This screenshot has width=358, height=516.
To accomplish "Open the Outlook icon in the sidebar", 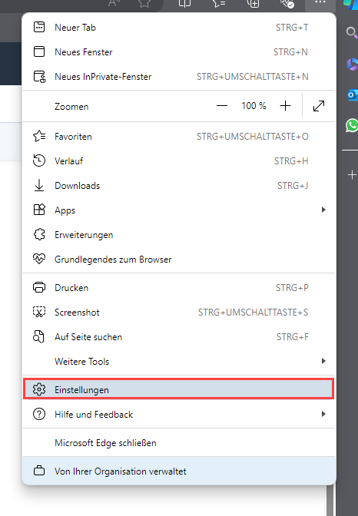I will point(352,95).
